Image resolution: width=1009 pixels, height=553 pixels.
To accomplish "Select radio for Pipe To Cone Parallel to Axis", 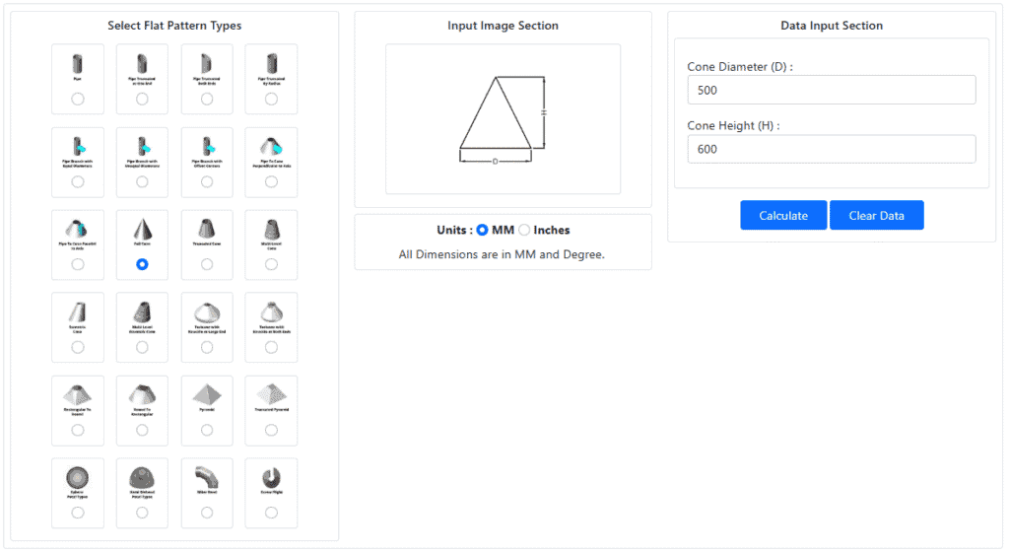I will click(x=77, y=264).
